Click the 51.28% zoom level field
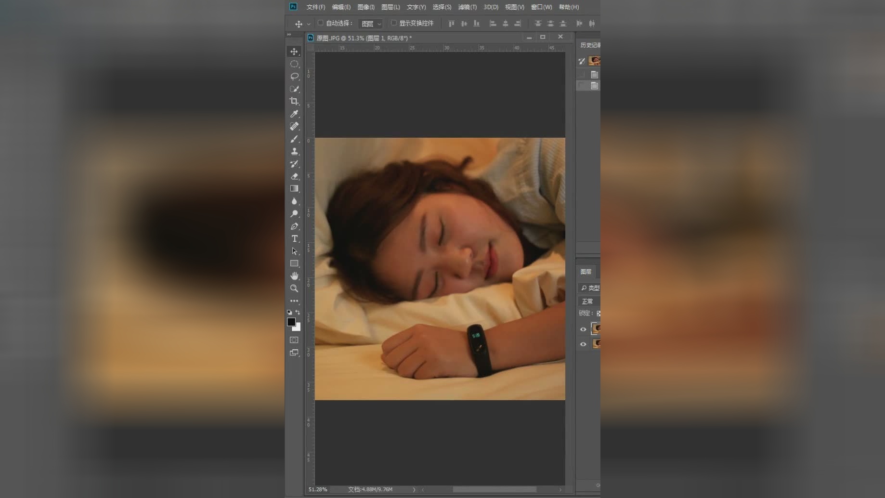The height and width of the screenshot is (498, 885). click(x=318, y=489)
